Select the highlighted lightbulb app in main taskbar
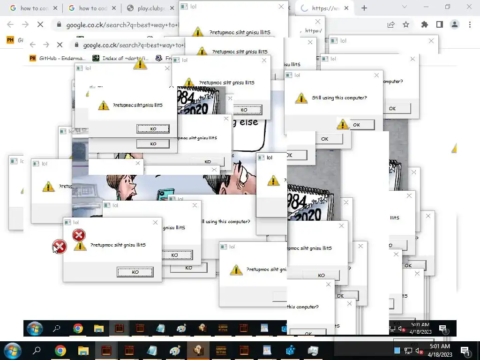The width and height of the screenshot is (480, 360). coord(198,351)
